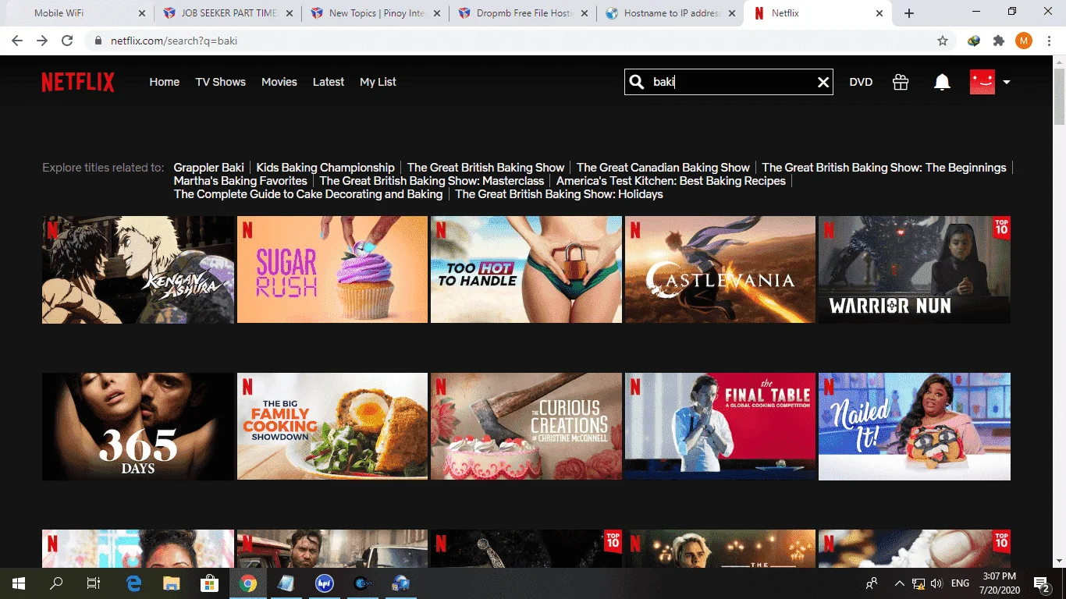This screenshot has width=1066, height=599.
Task: Click the Netflix logo
Action: (x=78, y=82)
